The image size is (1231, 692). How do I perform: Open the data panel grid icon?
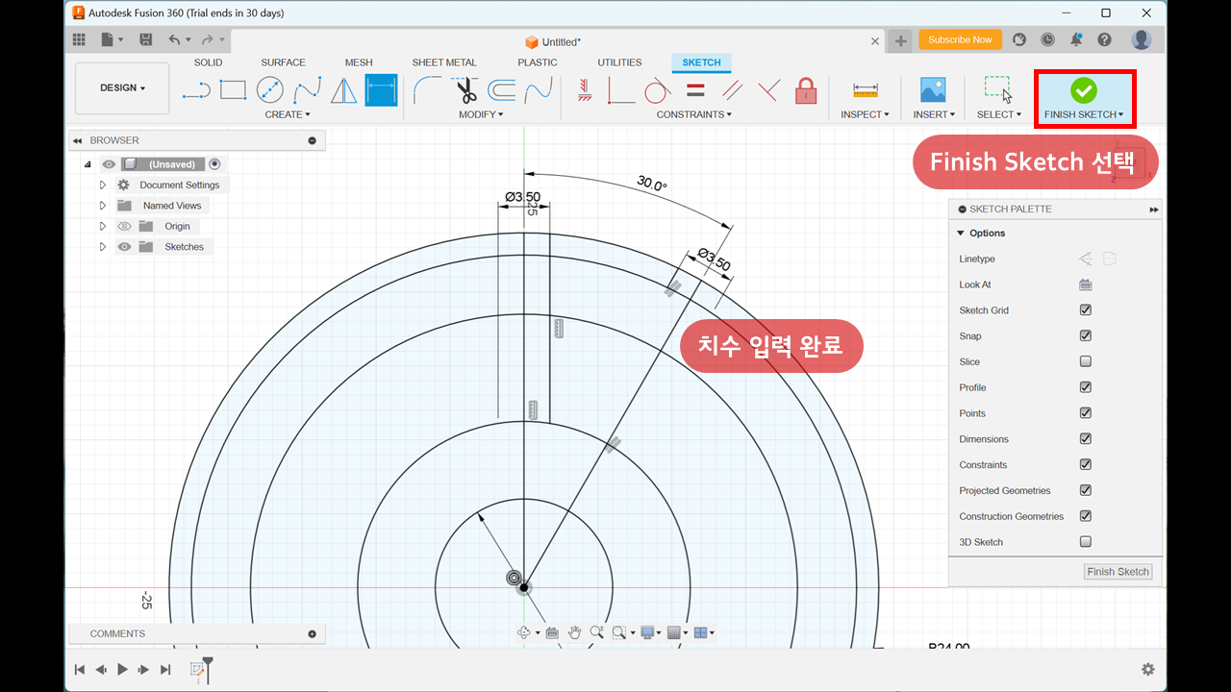pyautogui.click(x=80, y=39)
